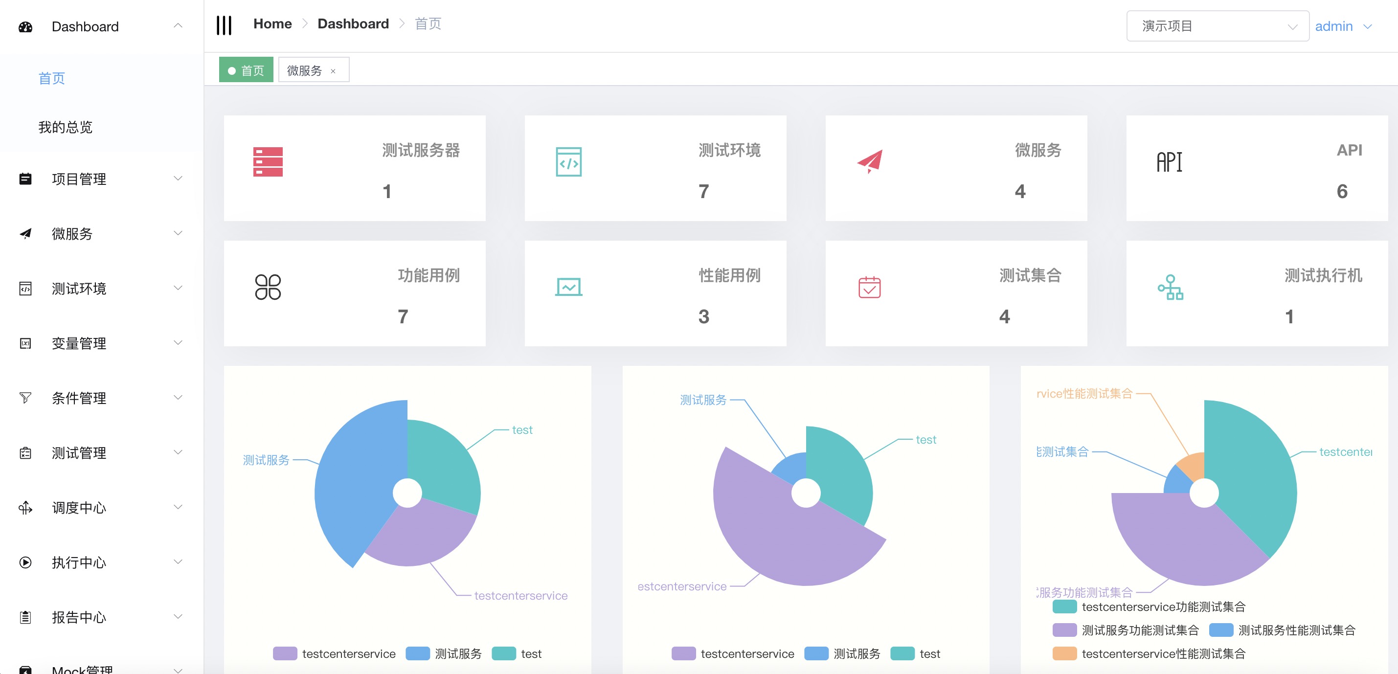
Task: Click the 测试环境 code icon in sidebar
Action: click(25, 289)
